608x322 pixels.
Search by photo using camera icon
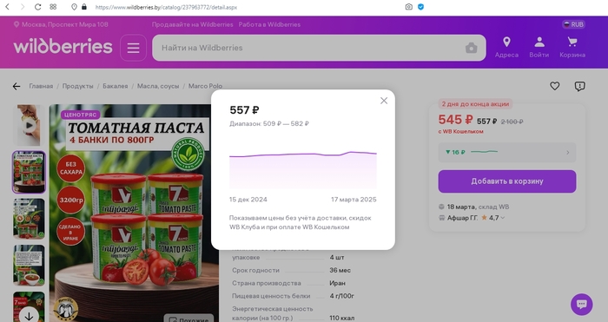pos(471,48)
